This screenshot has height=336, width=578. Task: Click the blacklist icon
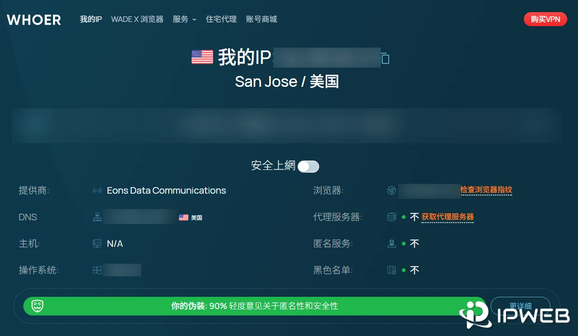392,270
